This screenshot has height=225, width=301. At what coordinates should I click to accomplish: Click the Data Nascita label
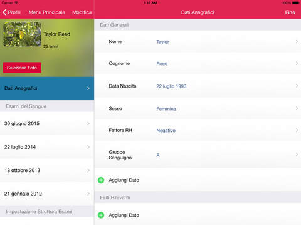pyautogui.click(x=122, y=86)
